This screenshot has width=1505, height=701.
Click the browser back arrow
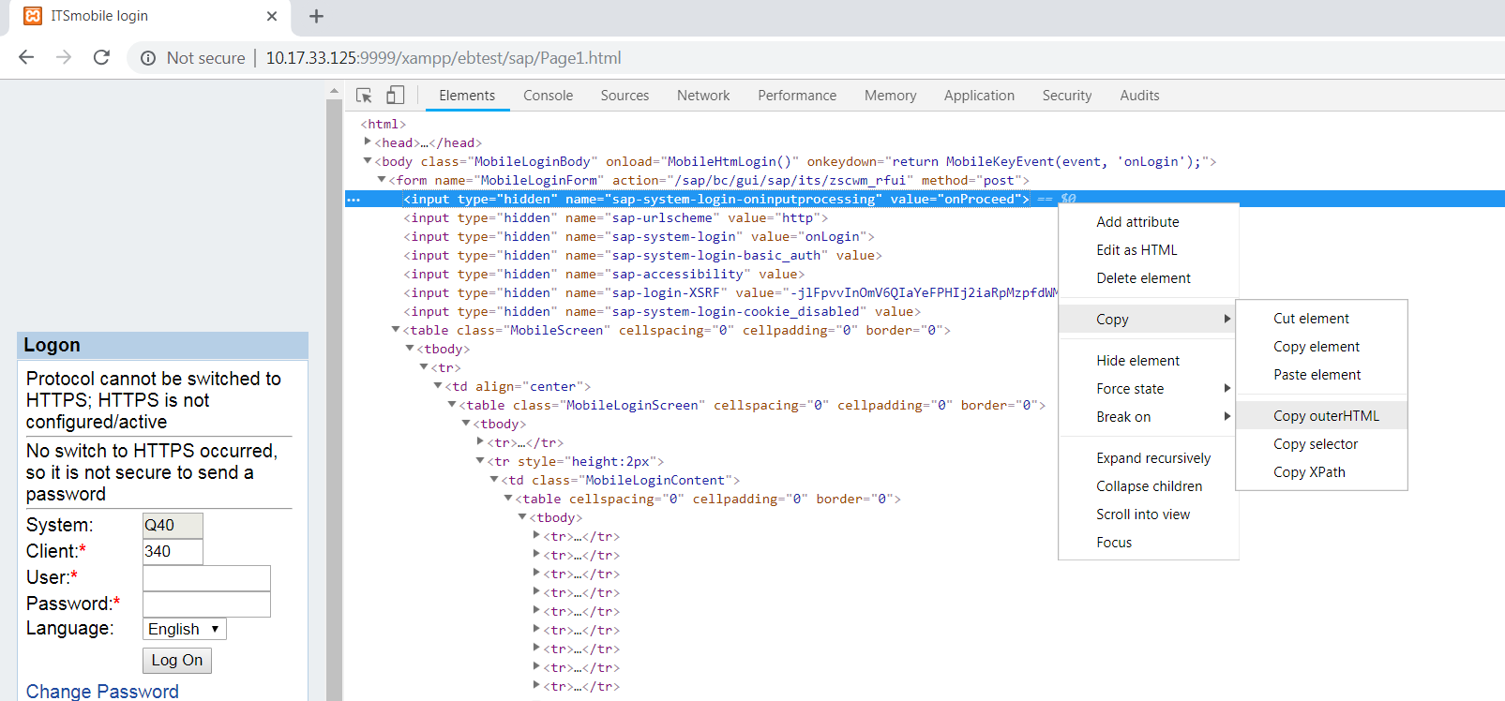tap(26, 57)
